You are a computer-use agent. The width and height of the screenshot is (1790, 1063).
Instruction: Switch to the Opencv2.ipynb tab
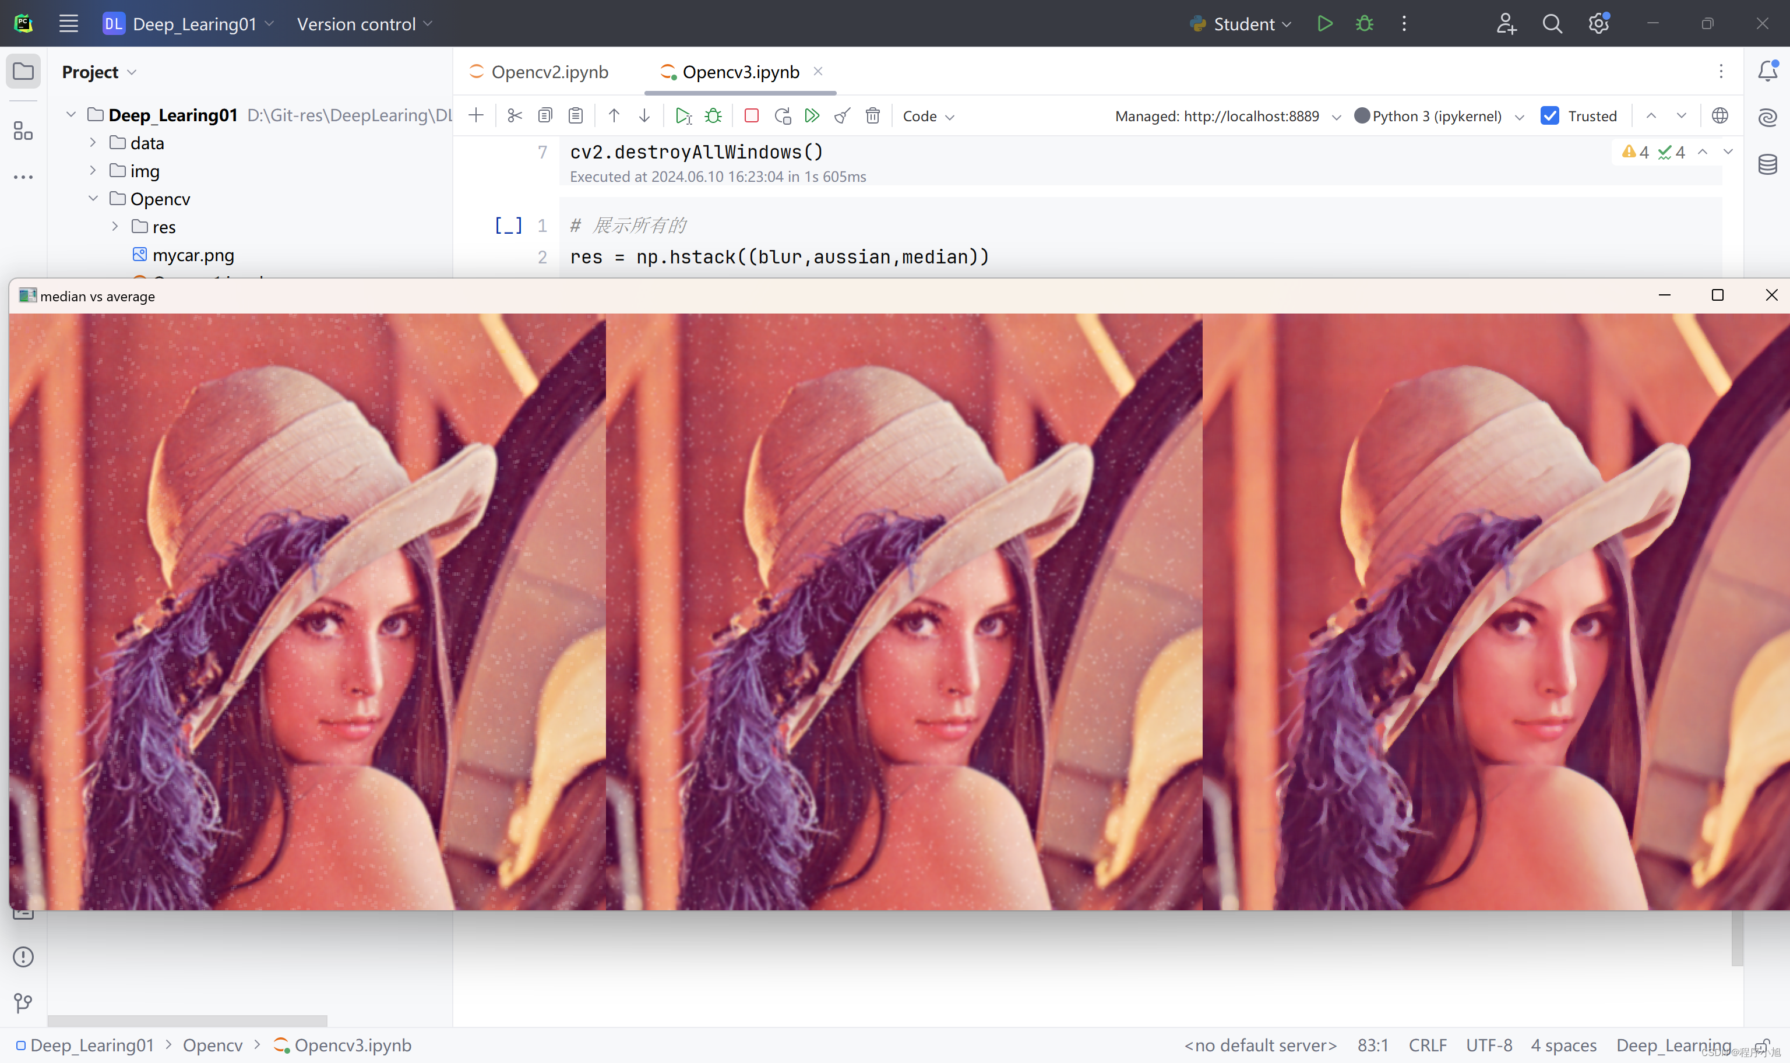[x=548, y=72]
